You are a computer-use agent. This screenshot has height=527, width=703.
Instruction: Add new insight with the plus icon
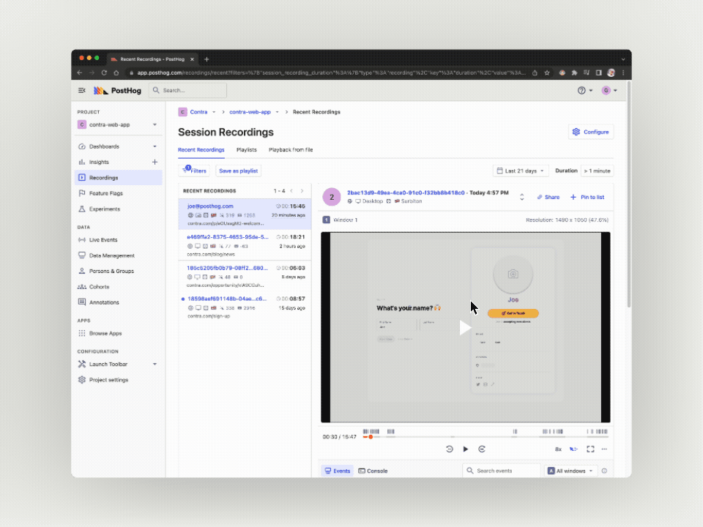pos(155,162)
